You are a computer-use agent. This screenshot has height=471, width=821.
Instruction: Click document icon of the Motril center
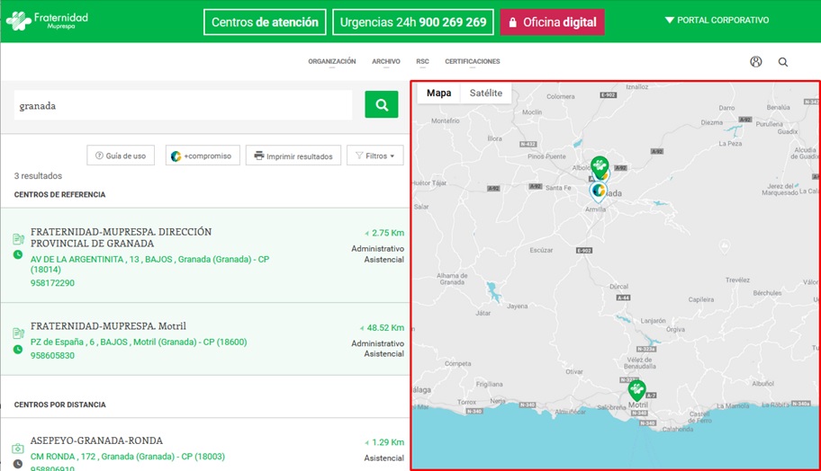click(x=18, y=333)
